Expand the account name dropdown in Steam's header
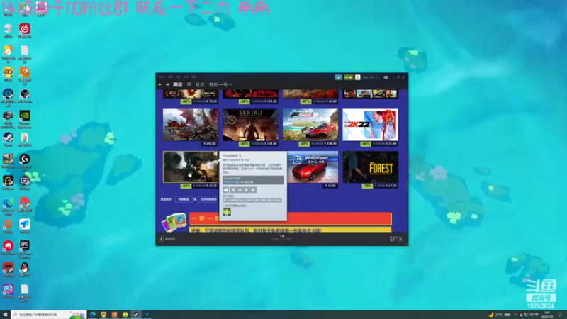The image size is (567, 319). pos(371,77)
